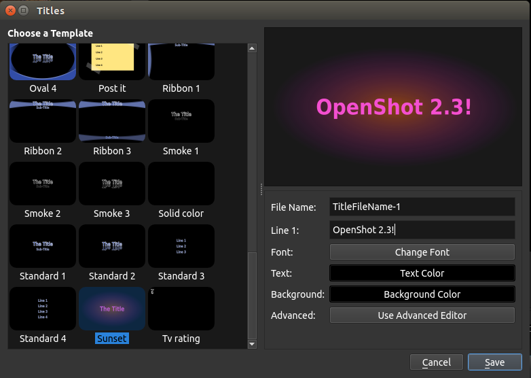Click the Sunset template thumbnail

pyautogui.click(x=112, y=309)
